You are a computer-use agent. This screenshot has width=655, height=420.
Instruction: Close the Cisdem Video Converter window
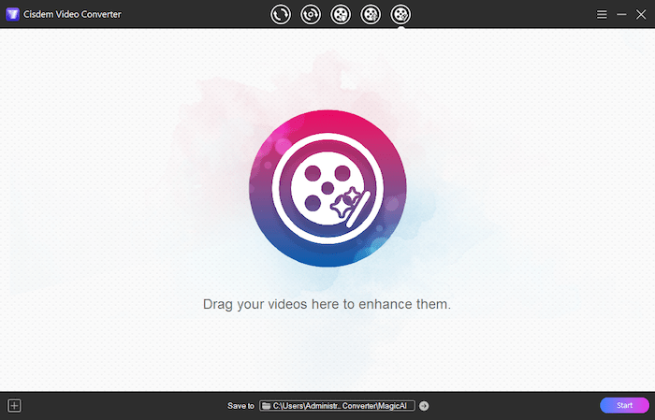pos(641,15)
